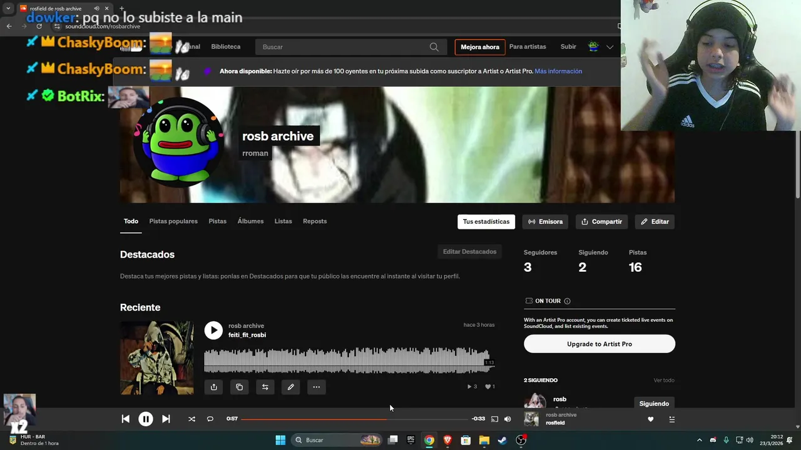Viewport: 801px width, 450px height.
Task: Click the Editar profile button
Action: click(655, 222)
